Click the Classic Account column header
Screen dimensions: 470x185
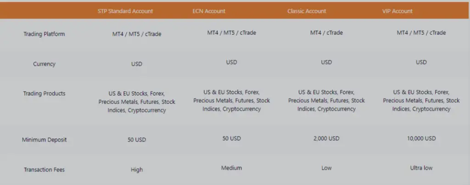307,11
